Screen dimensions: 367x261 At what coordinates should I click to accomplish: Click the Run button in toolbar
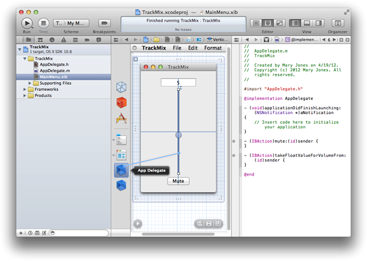click(27, 23)
